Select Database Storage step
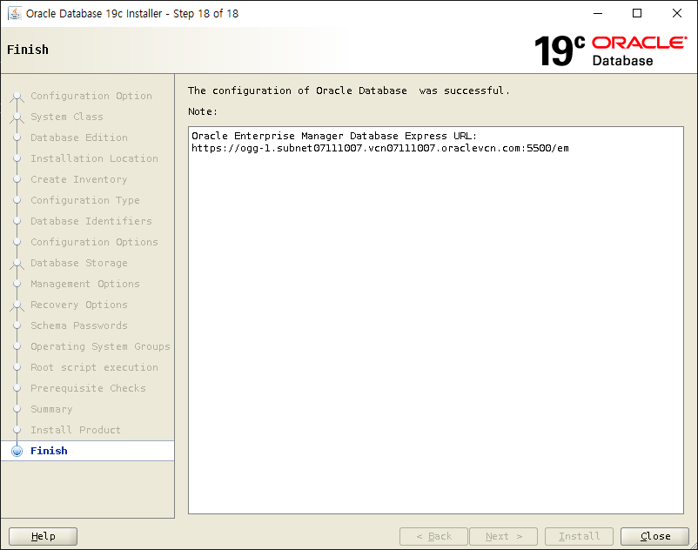This screenshot has height=550, width=698. pyautogui.click(x=79, y=263)
